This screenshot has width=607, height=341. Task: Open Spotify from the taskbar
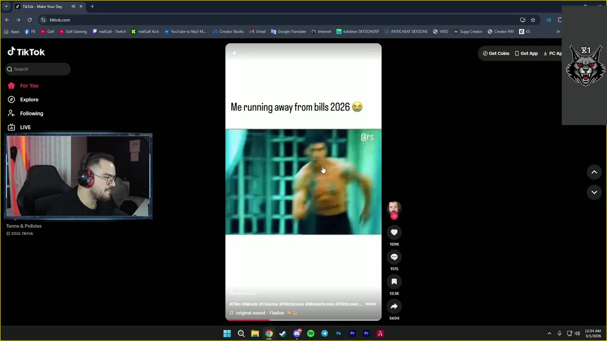coord(311,333)
